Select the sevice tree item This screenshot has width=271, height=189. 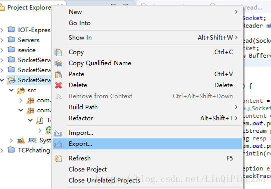(x=27, y=50)
